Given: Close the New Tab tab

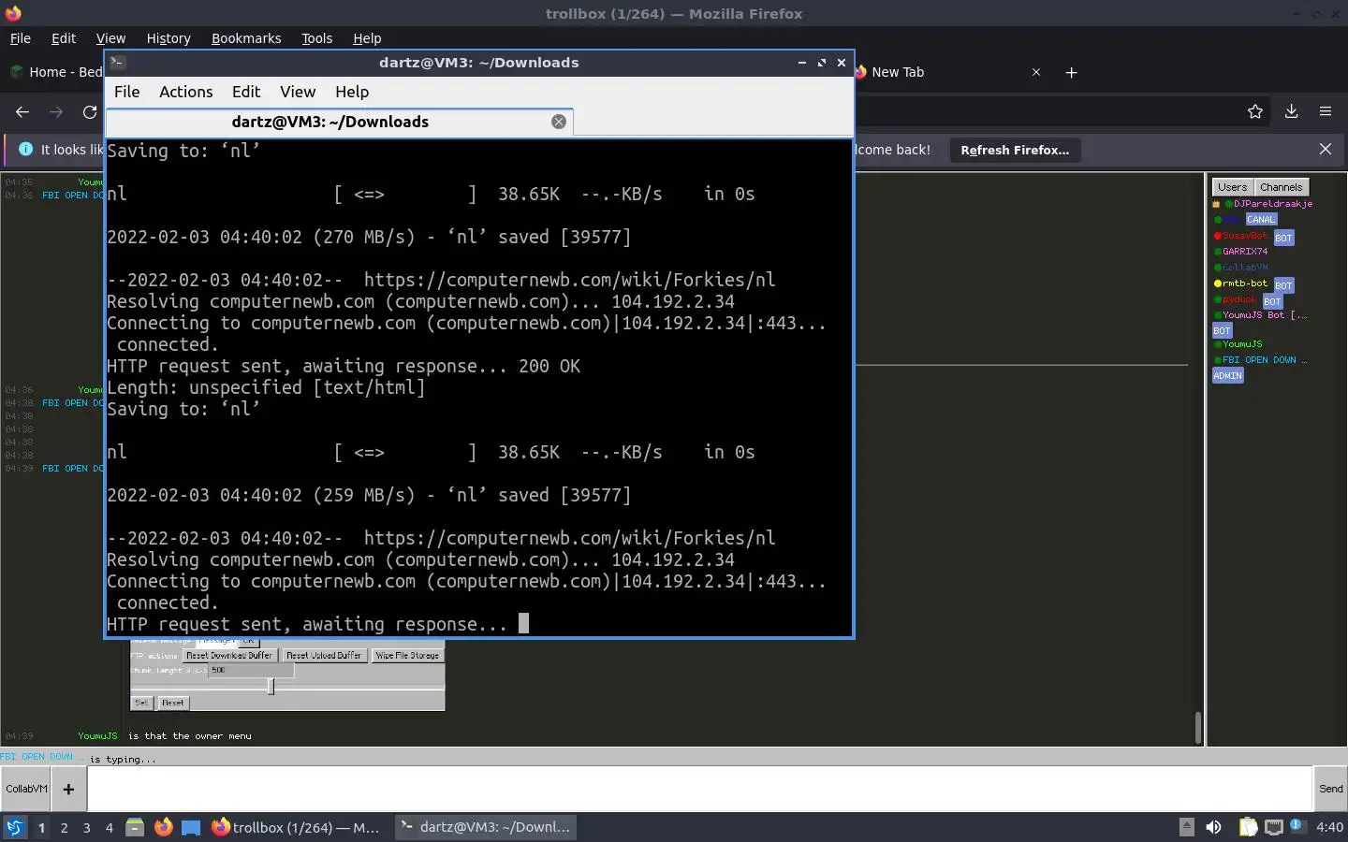Looking at the screenshot, I should [1036, 72].
